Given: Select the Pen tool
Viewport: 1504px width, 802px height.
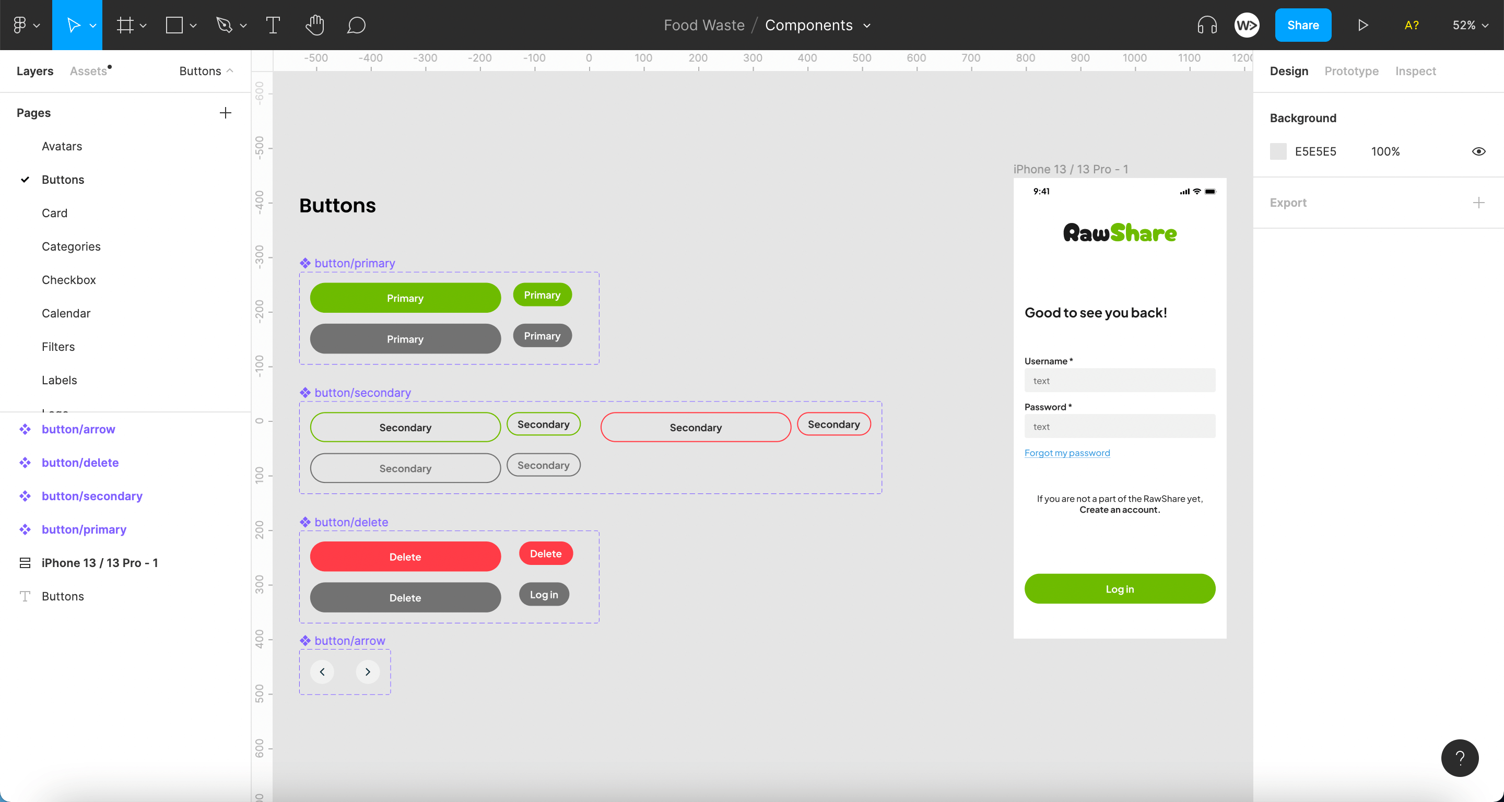Looking at the screenshot, I should (225, 25).
